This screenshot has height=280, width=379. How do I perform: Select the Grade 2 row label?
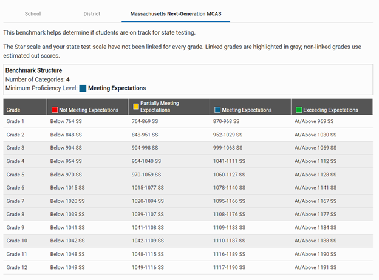pos(15,135)
